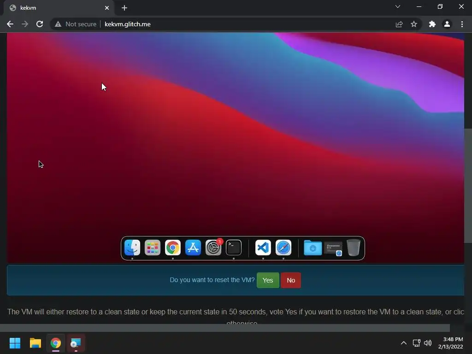Open the tab search dropdown
Screen dimensions: 472x354
[x=398, y=6]
